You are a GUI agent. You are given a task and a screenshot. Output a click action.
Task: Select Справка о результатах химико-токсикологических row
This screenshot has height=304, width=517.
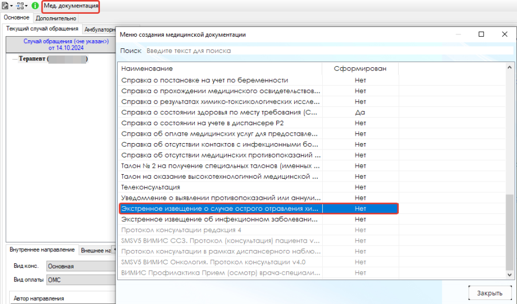(258, 102)
